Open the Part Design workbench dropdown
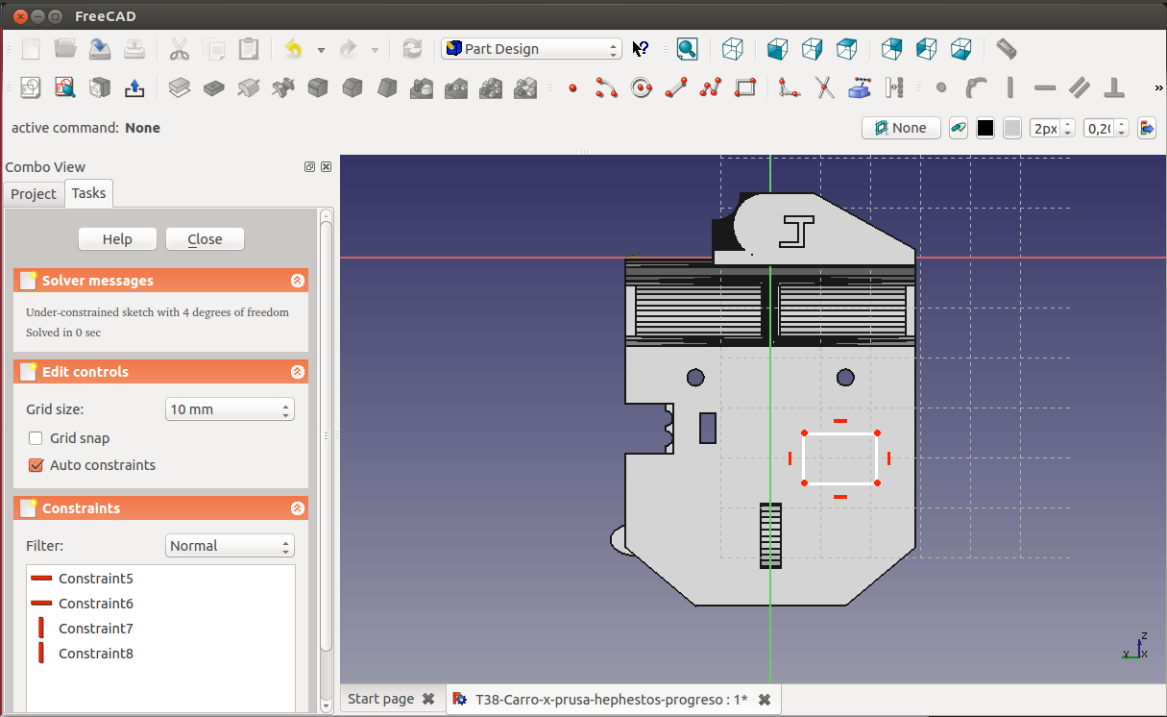The width and height of the screenshot is (1167, 717). point(531,49)
